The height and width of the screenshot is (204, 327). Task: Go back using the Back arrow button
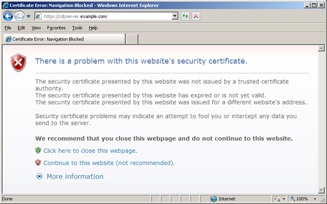coord(8,16)
